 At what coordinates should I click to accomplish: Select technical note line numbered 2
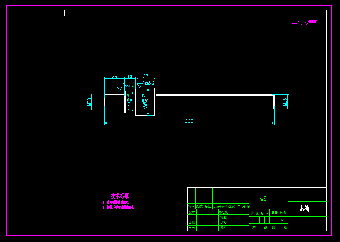(119, 207)
